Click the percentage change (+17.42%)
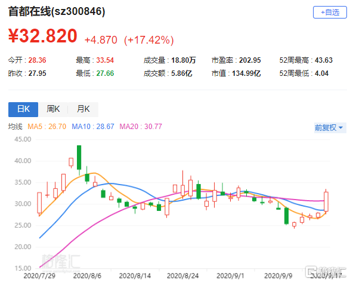 (x=149, y=40)
